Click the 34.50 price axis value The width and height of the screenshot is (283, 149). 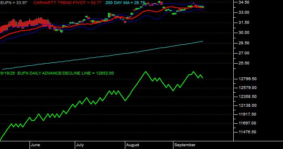[244, 2]
